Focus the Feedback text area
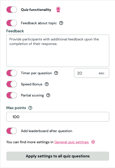This screenshot has height=168, width=115. click(58, 51)
